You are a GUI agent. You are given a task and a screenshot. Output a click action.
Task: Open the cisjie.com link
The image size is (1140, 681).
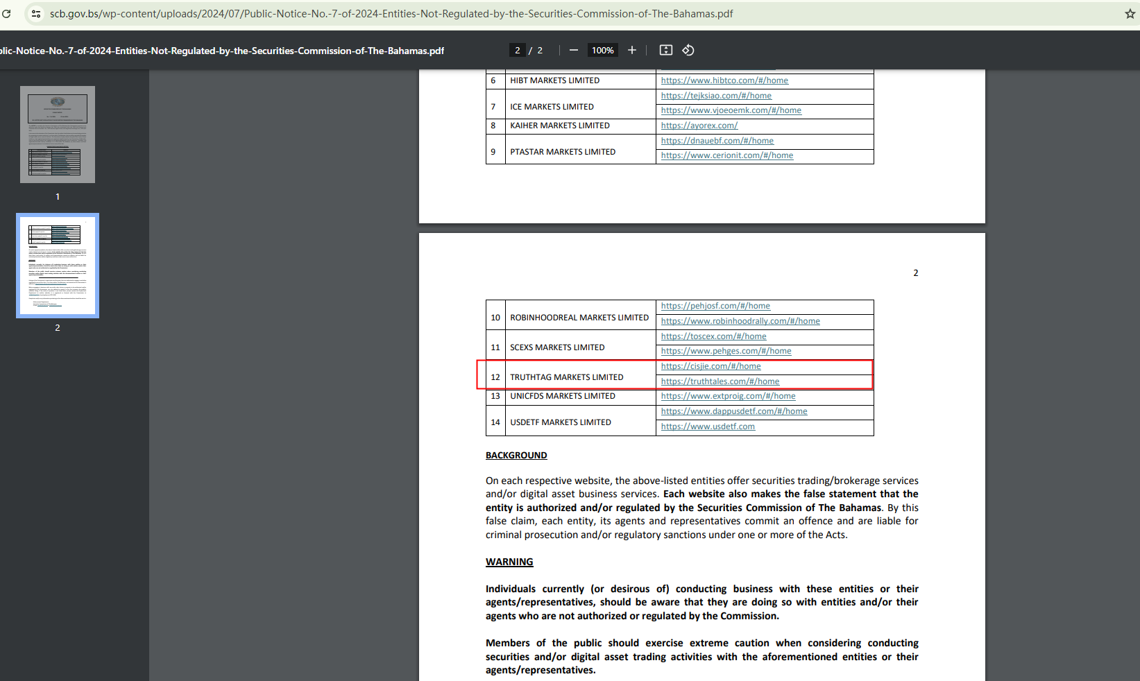(x=711, y=366)
